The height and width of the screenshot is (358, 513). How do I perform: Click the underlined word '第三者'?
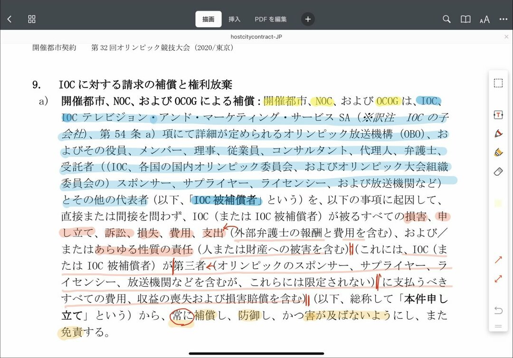tap(190, 266)
